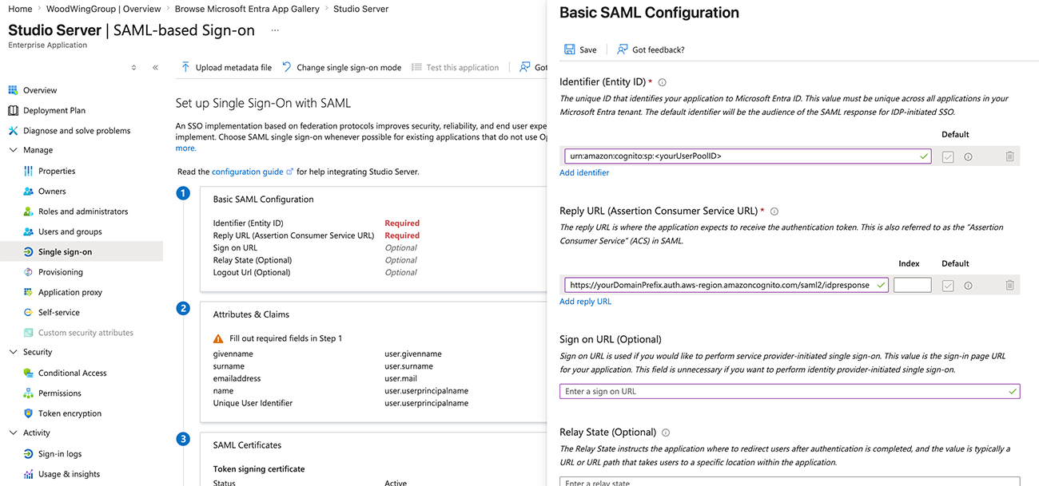Click the Owners people icon
This screenshot has height=486, width=1039.
(x=29, y=191)
